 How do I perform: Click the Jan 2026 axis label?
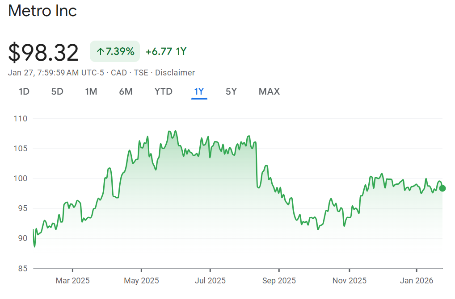click(x=417, y=281)
